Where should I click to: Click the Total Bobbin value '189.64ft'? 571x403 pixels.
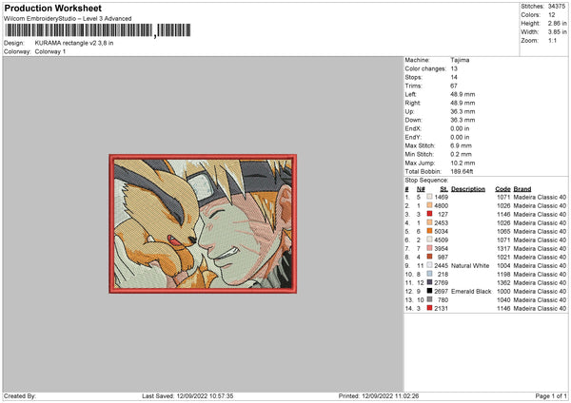462,172
